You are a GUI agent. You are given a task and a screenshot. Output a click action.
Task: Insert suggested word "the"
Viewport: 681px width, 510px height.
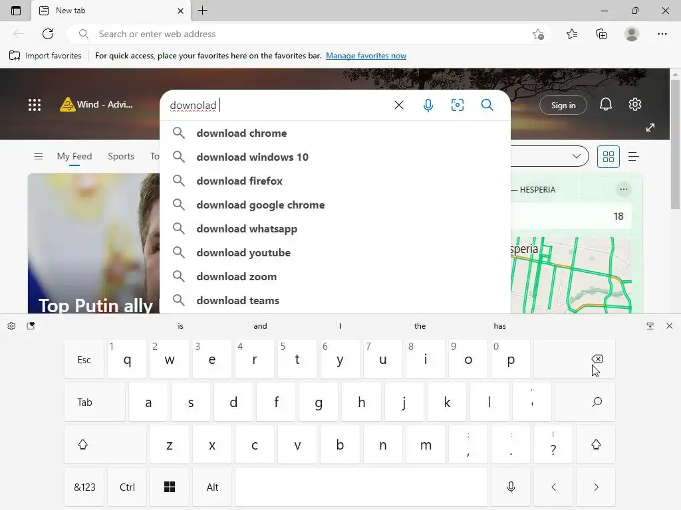[420, 326]
